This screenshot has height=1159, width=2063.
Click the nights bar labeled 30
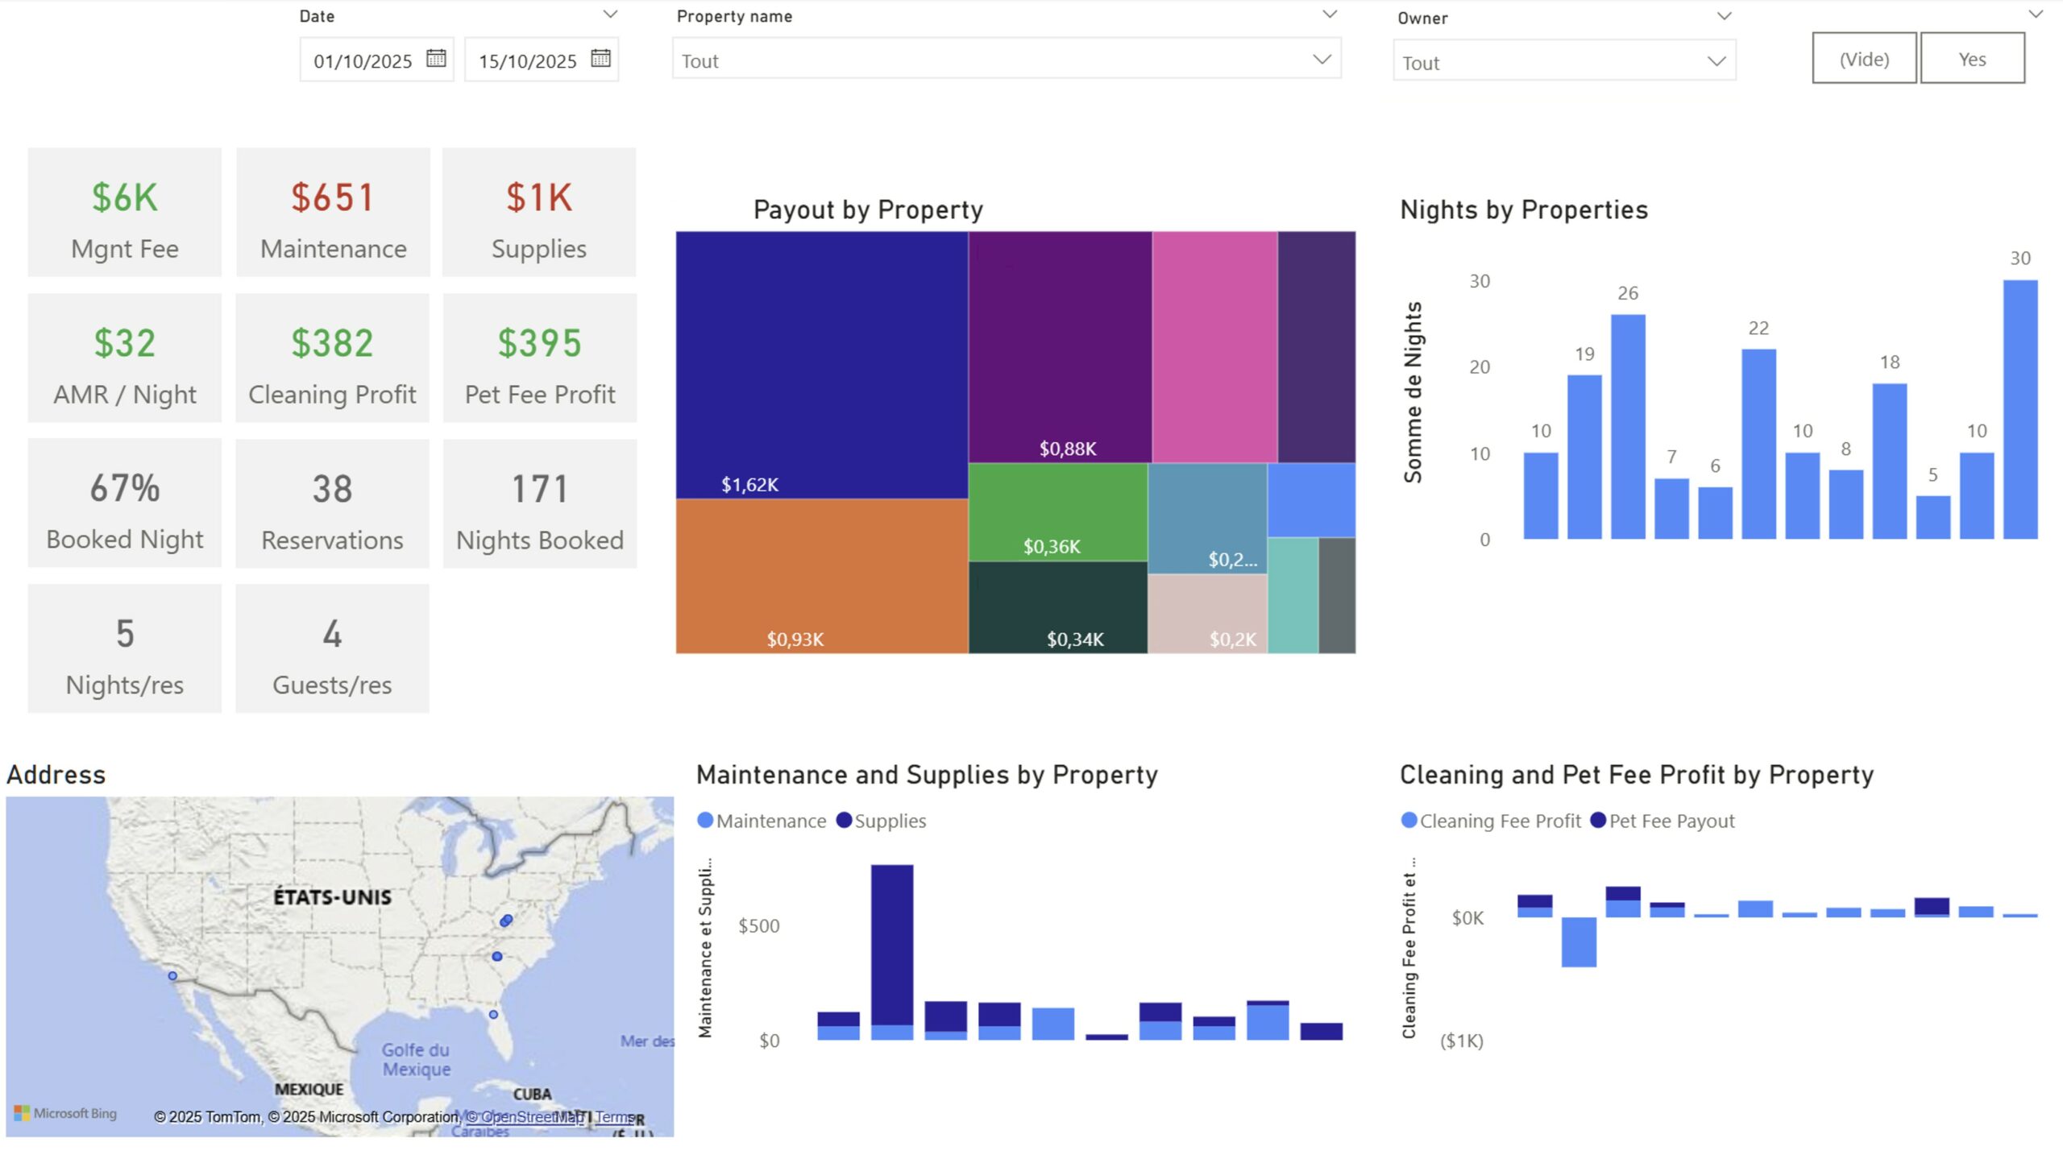point(2020,409)
